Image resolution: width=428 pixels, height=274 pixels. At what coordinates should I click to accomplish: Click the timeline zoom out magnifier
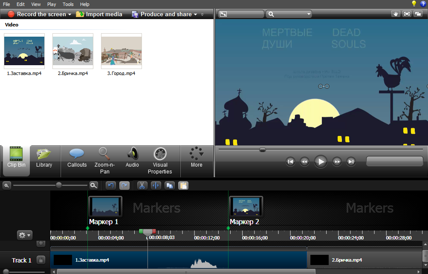coord(6,185)
